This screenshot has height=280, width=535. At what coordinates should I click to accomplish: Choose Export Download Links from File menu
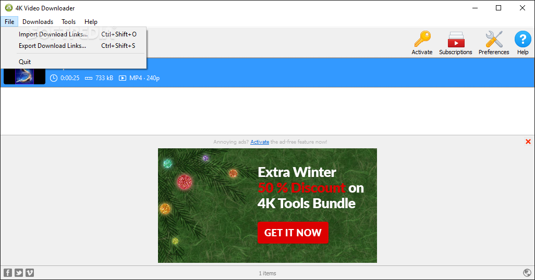[74, 46]
